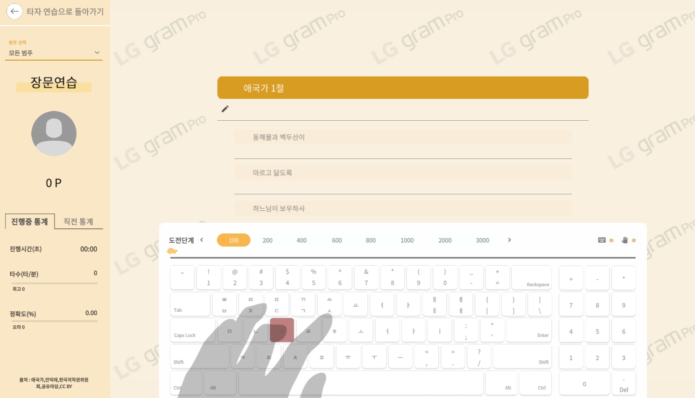Click the Backspace key on virtual keyboard
Screen dimensions: 695x398
532,278
